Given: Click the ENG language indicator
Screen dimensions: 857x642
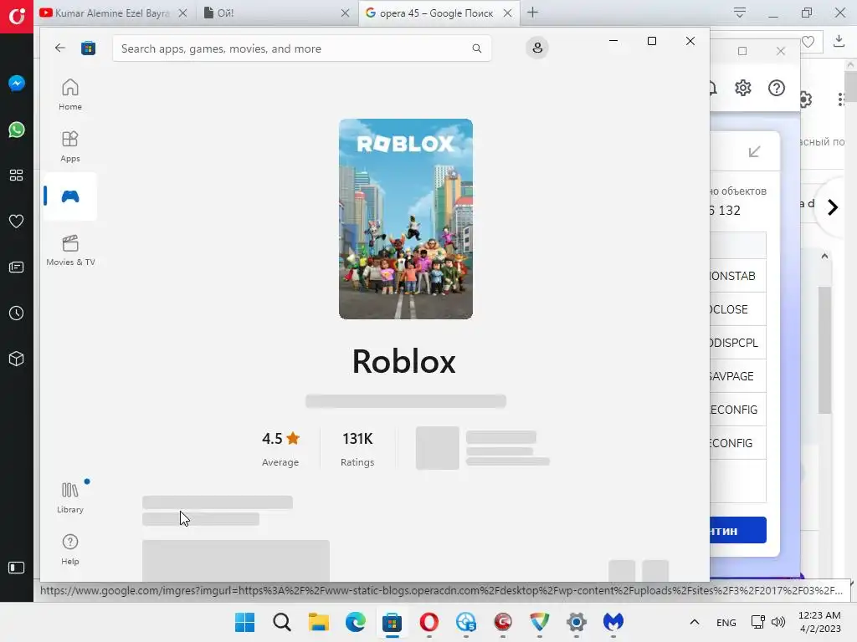Looking at the screenshot, I should pyautogui.click(x=726, y=622).
